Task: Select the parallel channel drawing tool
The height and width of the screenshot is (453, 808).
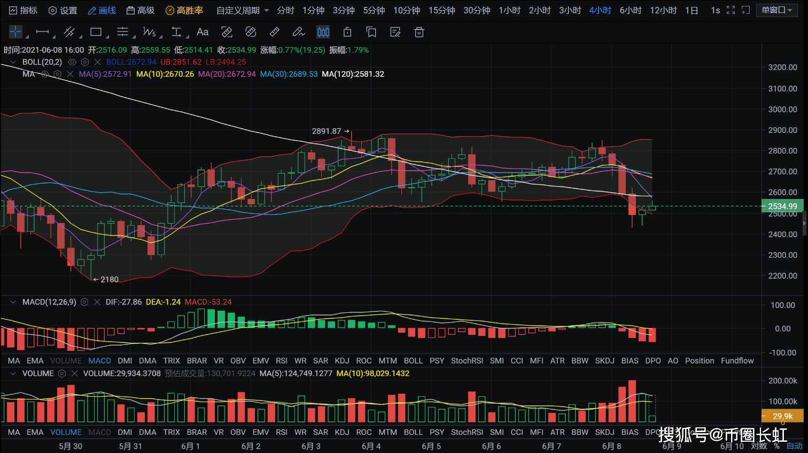Action: click(x=69, y=32)
